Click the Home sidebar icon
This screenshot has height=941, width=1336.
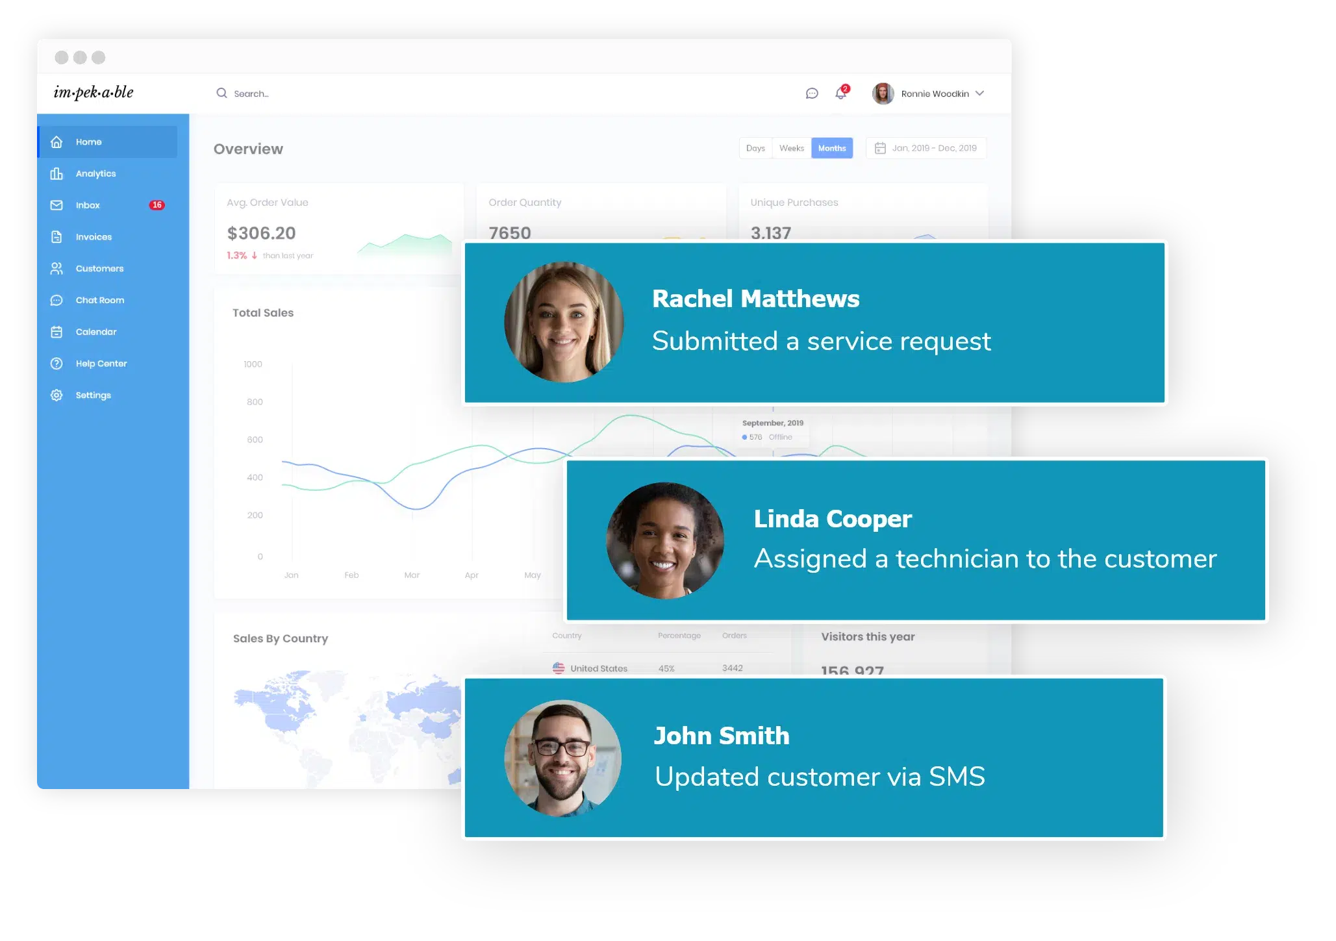coord(58,142)
